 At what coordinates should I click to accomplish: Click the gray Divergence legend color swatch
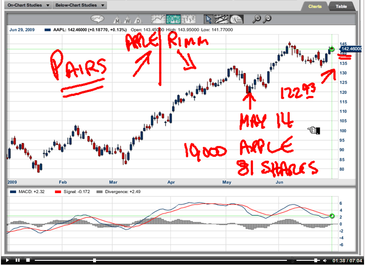[x=99, y=192]
